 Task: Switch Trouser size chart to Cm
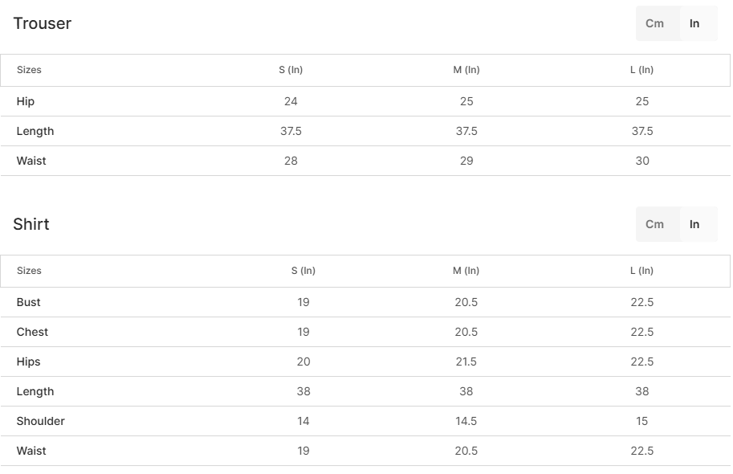pyautogui.click(x=655, y=23)
